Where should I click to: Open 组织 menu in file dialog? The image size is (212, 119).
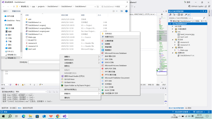[6, 11]
